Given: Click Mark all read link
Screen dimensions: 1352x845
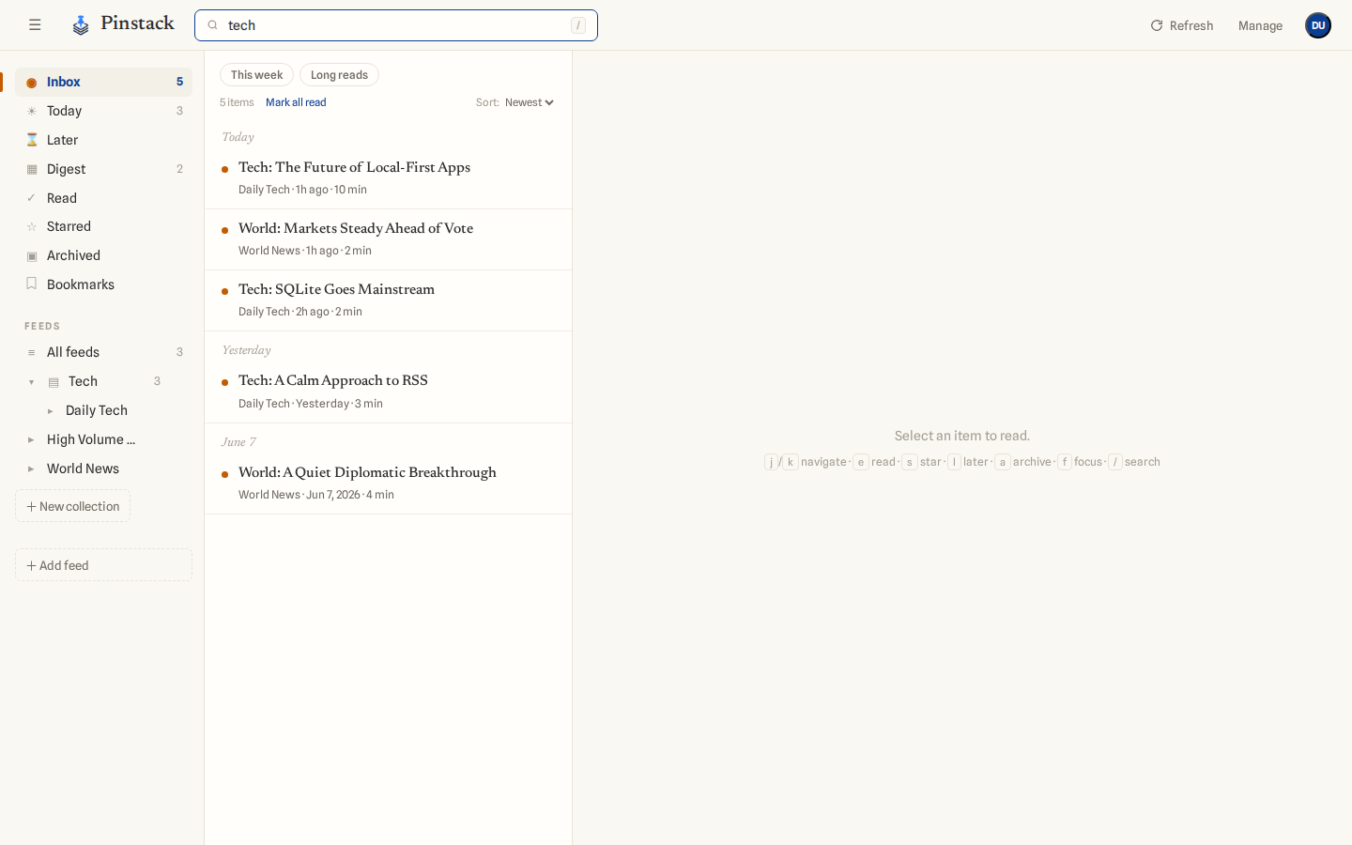Looking at the screenshot, I should tap(296, 102).
